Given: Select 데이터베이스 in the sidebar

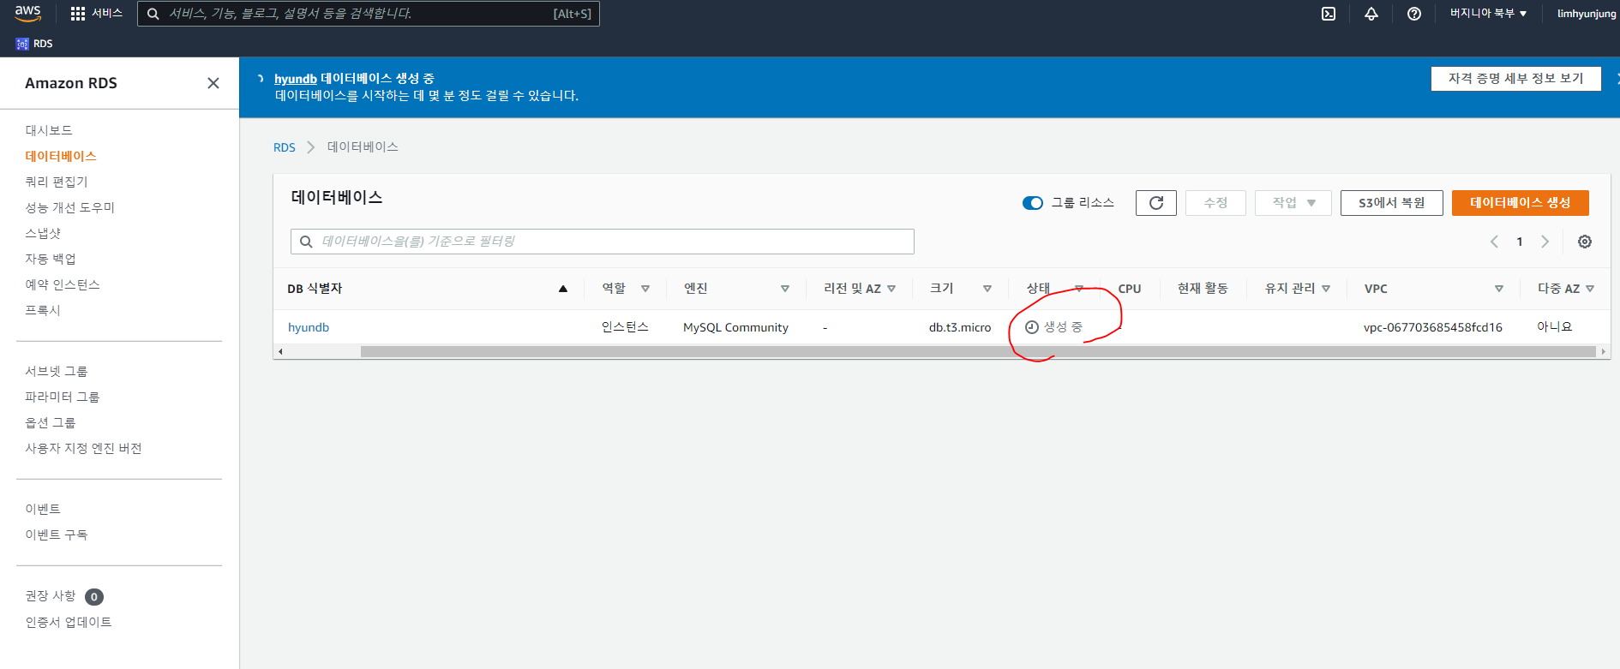Looking at the screenshot, I should pos(61,156).
